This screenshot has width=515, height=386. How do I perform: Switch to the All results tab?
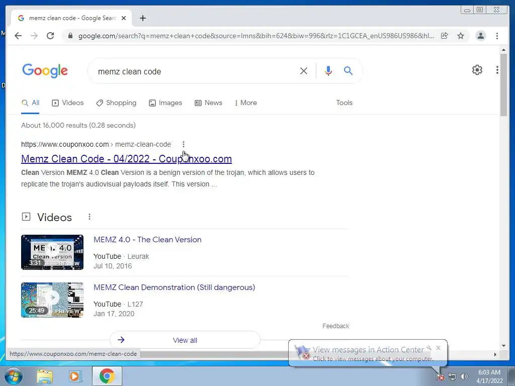[x=30, y=103]
